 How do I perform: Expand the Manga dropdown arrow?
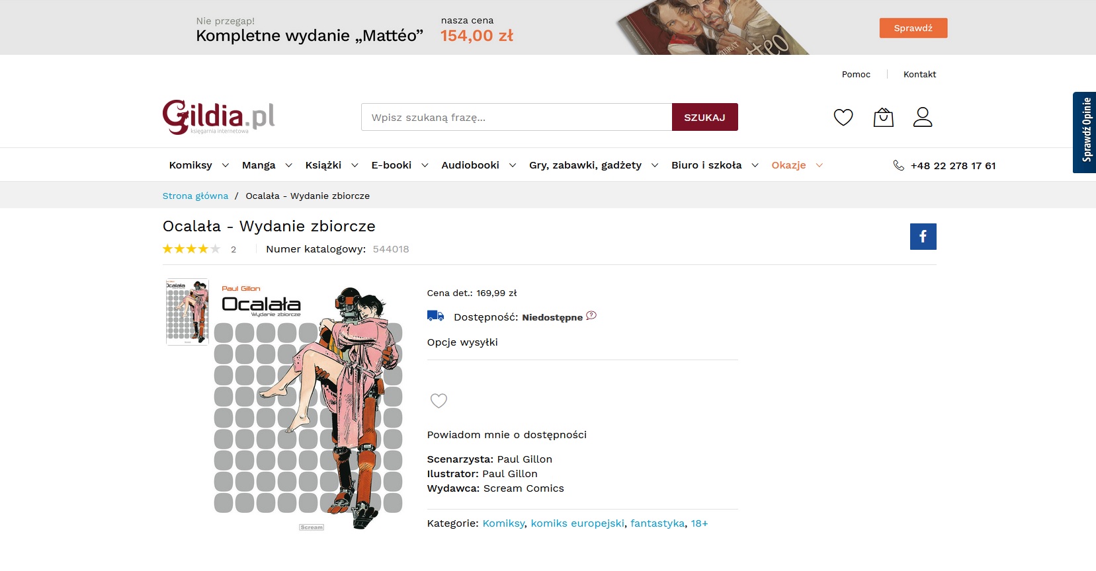point(288,165)
